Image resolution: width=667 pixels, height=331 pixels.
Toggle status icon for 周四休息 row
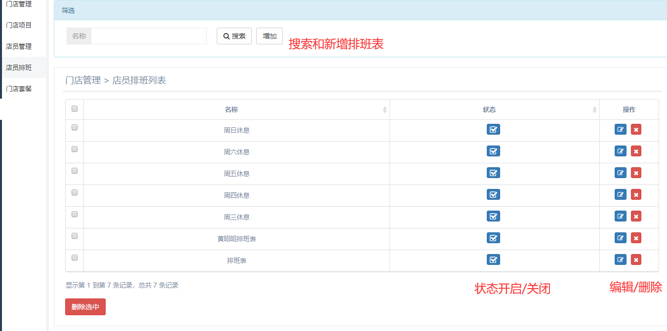[493, 194]
